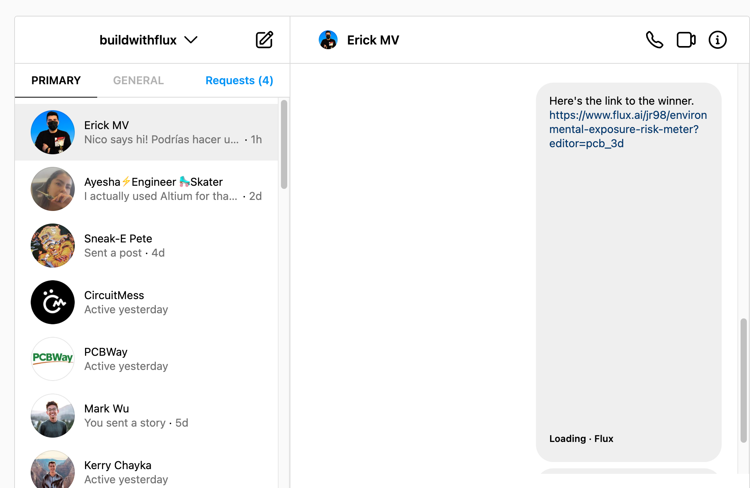Click Ayesha's profile picture
750x488 pixels.
tap(53, 189)
